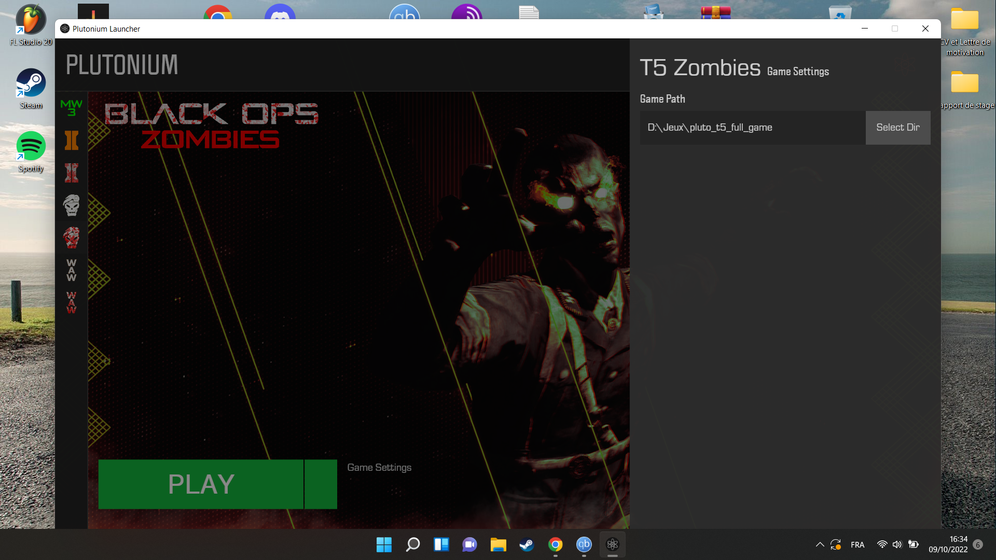The width and height of the screenshot is (996, 560).
Task: Switch the FRA input language
Action: tap(857, 544)
